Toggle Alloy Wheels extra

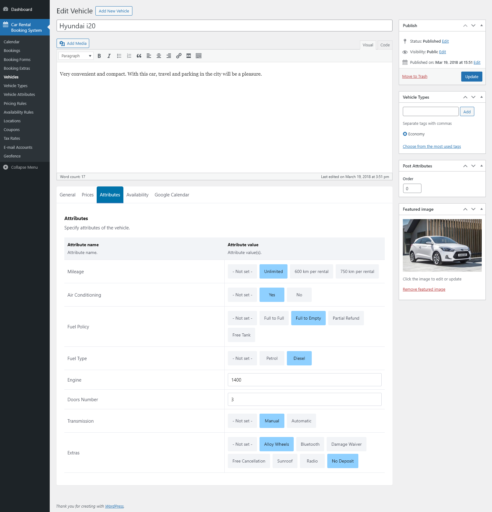277,444
